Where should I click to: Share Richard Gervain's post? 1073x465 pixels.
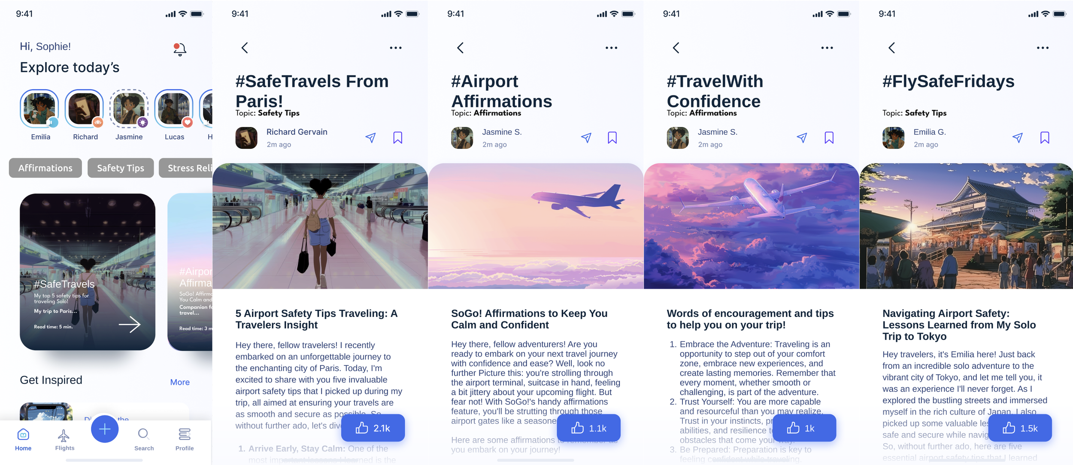(x=370, y=138)
